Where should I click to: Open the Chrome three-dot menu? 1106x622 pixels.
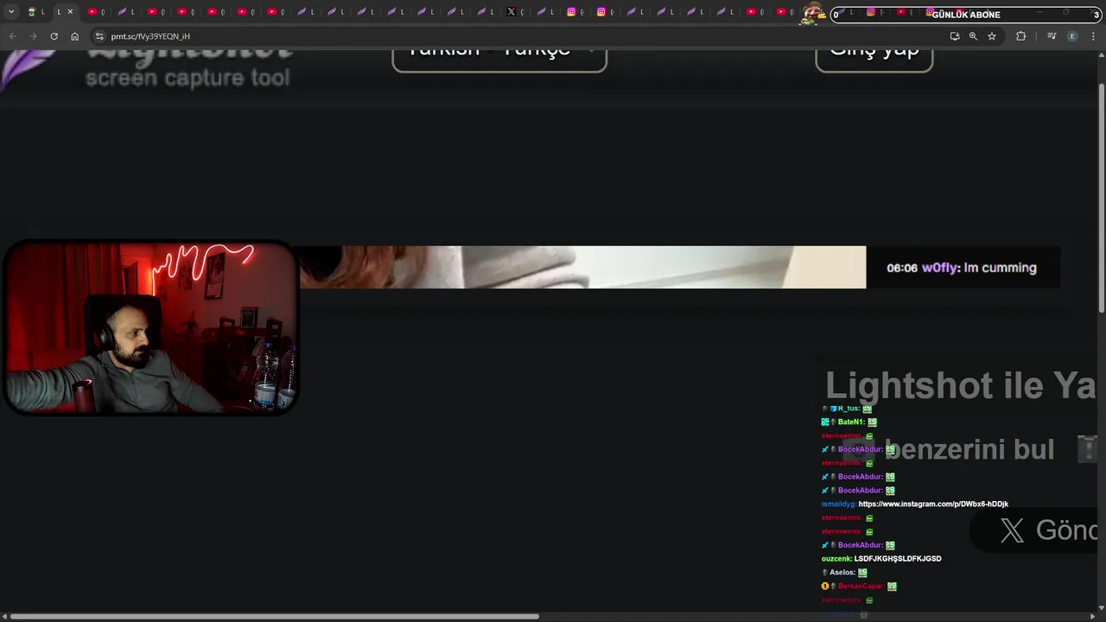point(1093,36)
